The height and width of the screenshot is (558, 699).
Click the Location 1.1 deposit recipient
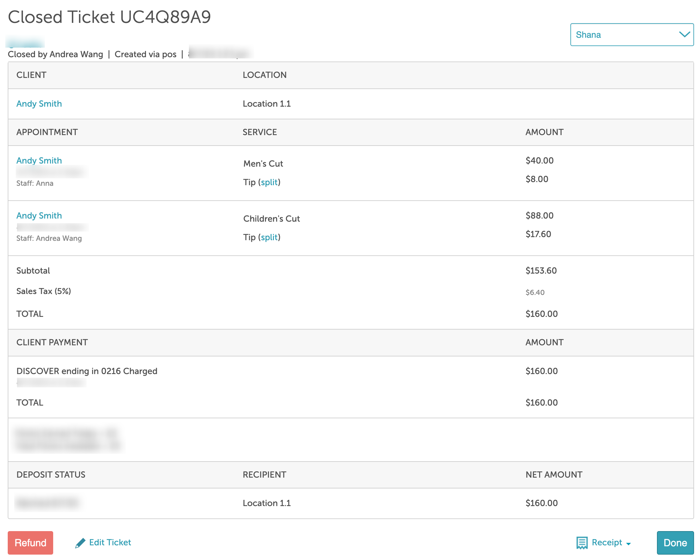[266, 503]
